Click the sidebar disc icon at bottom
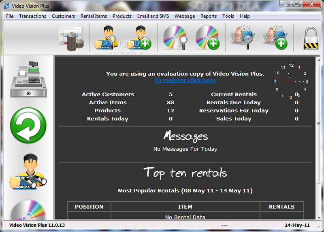324x232 pixels. click(x=28, y=209)
